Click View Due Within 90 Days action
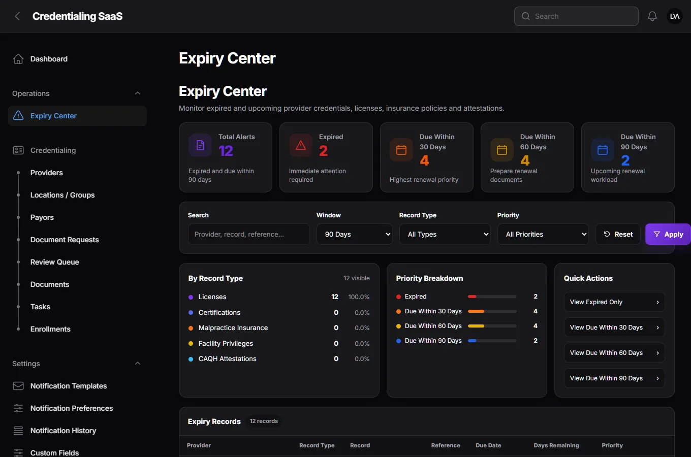 614,378
